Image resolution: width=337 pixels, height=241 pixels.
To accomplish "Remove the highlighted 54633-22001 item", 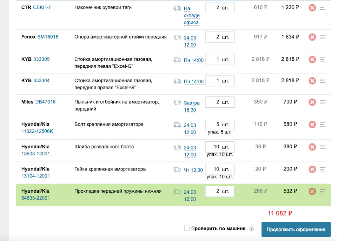I will point(312,192).
